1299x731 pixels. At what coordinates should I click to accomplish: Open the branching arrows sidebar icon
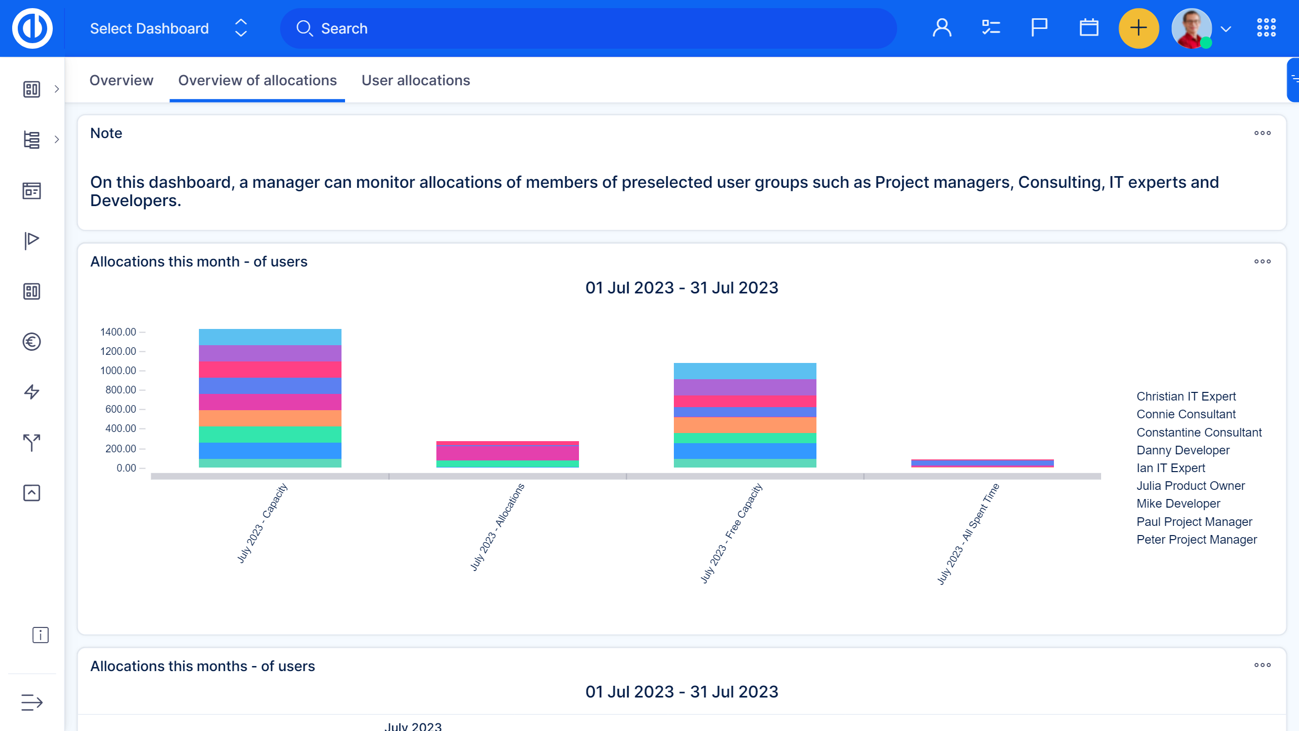point(31,442)
